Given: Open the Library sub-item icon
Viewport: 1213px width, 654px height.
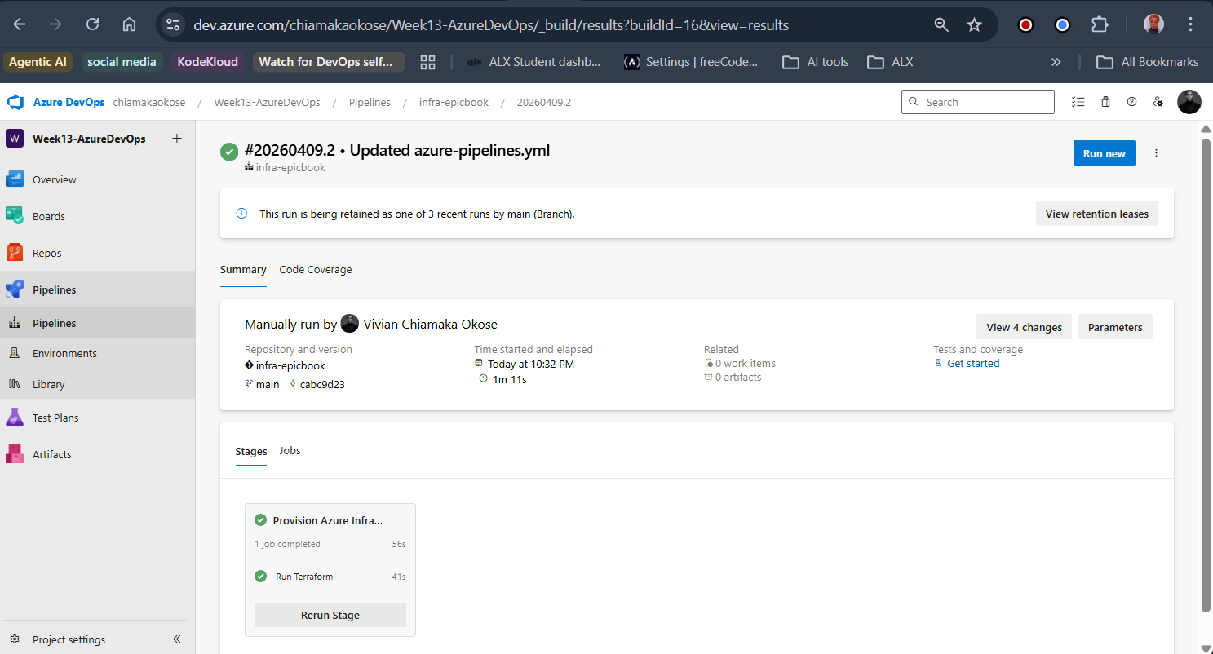Looking at the screenshot, I should 15,384.
